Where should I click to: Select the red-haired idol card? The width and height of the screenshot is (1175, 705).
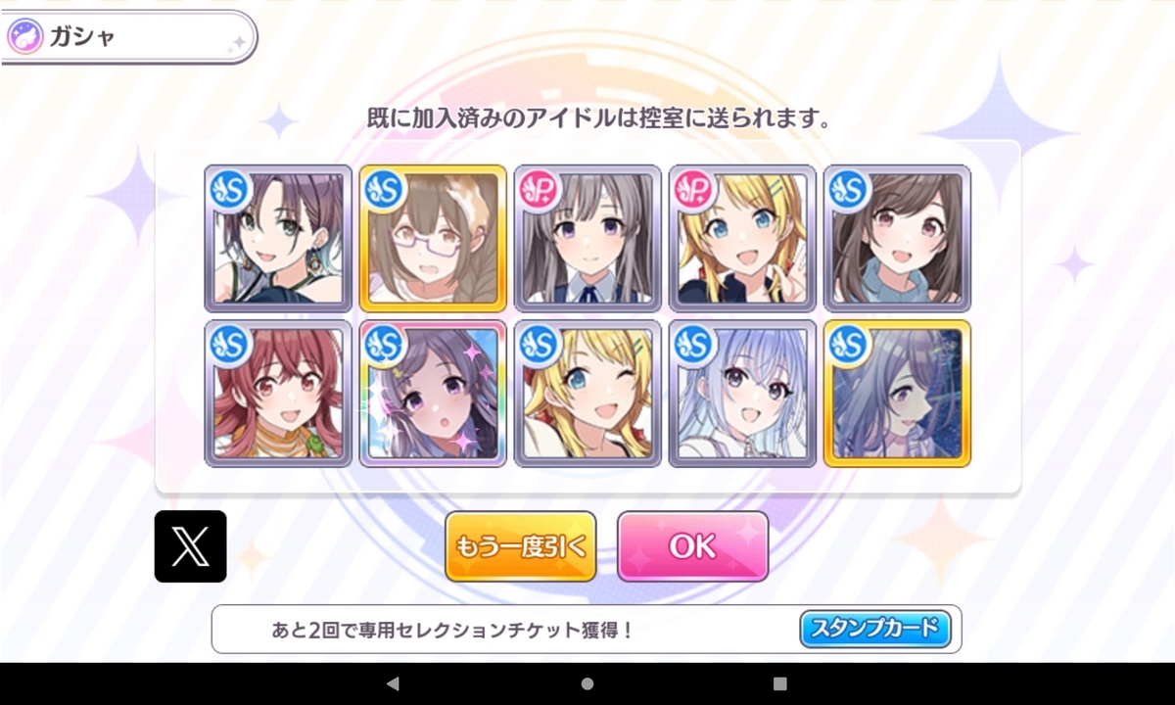tap(278, 393)
